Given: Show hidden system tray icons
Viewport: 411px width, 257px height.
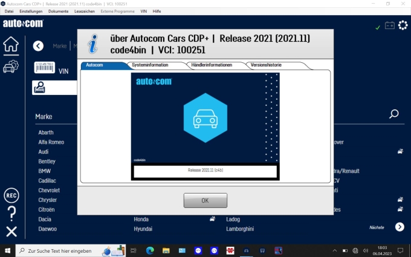Looking at the screenshot, I should click(334, 250).
